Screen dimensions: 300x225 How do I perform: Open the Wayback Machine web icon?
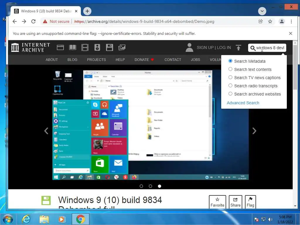pos(60,47)
